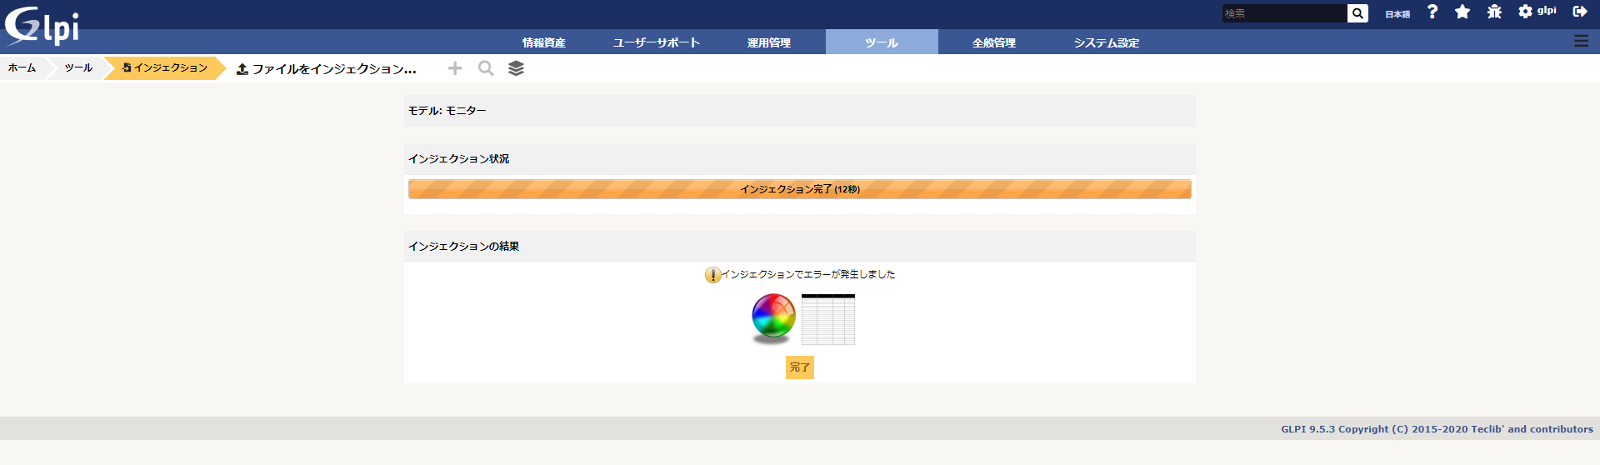This screenshot has width=1600, height=465.
Task: Open saved searches star icon
Action: point(1462,12)
